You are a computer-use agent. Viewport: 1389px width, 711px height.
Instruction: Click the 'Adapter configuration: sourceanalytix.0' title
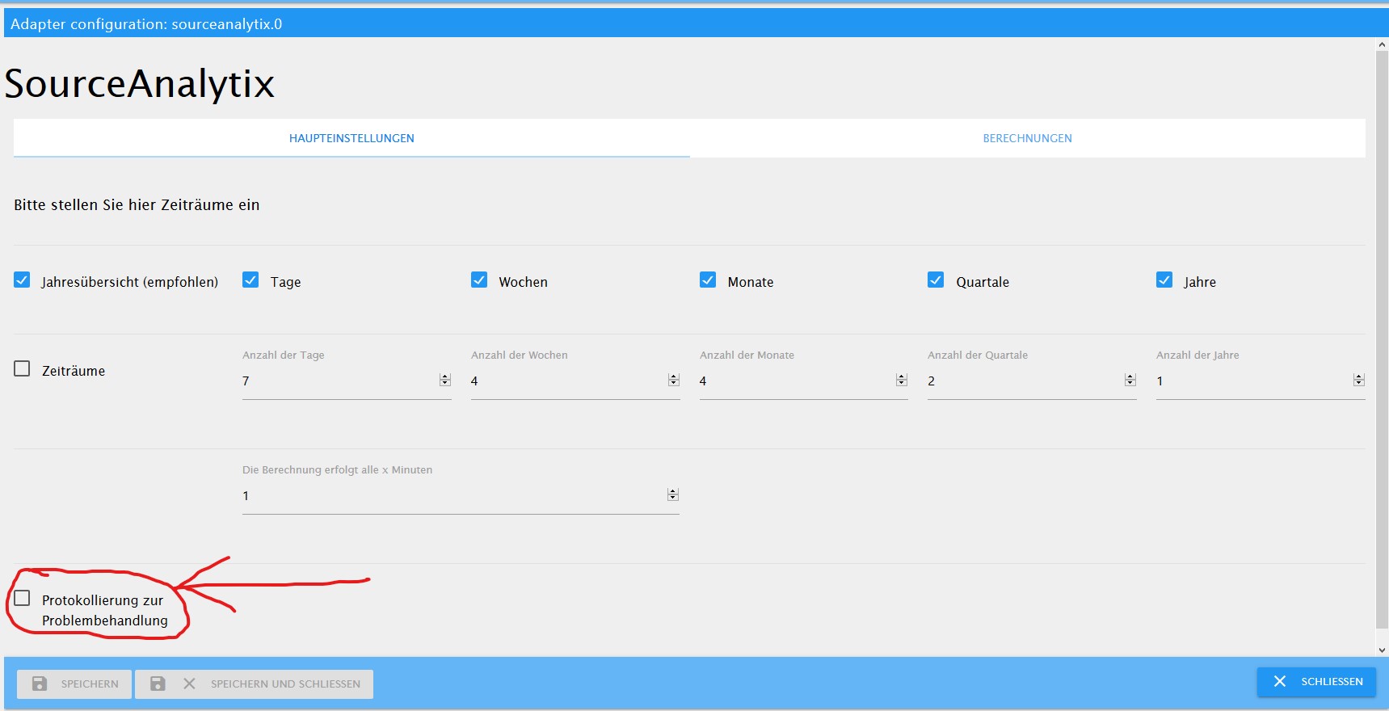pyautogui.click(x=146, y=24)
